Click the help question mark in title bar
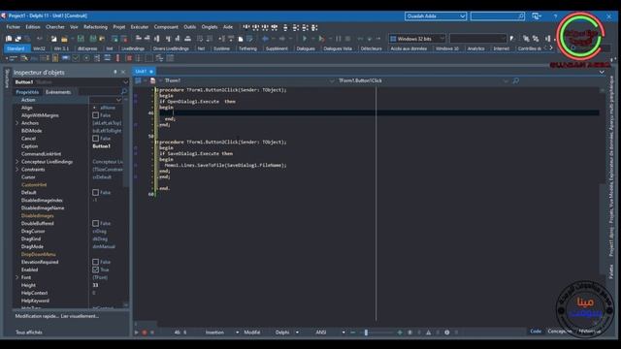The height and width of the screenshot is (349, 621). click(x=555, y=16)
